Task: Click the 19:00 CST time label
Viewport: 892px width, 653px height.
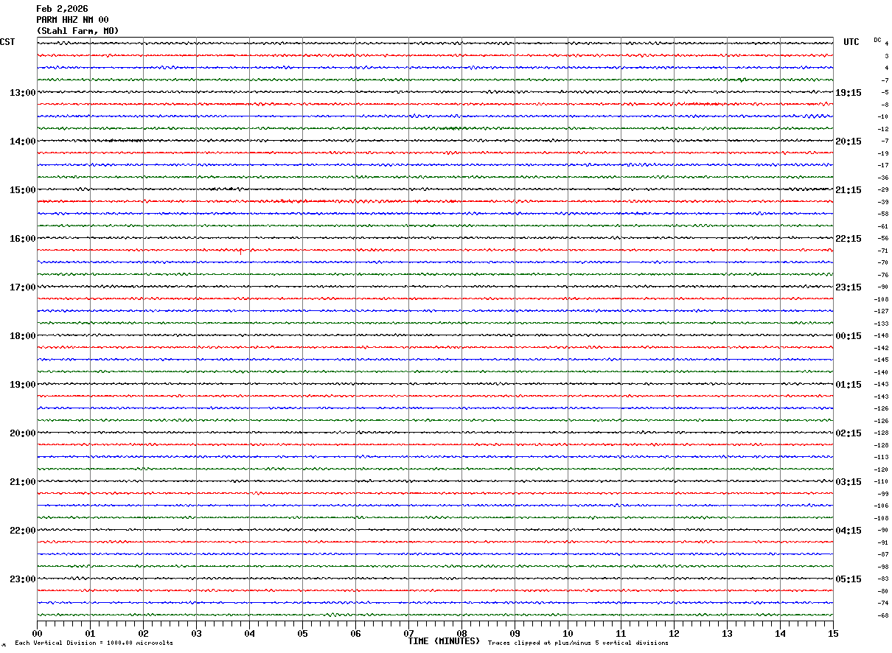Action: [22, 385]
